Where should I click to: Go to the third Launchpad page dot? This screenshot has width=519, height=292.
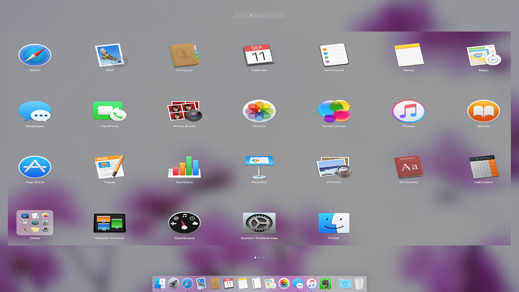[263, 257]
